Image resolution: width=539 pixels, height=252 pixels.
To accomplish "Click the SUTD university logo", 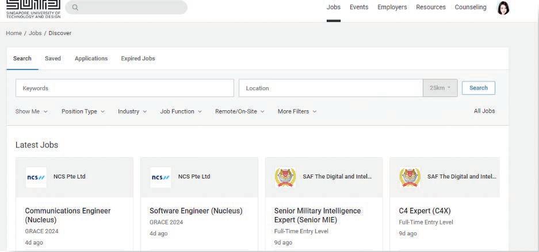I will (x=32, y=8).
